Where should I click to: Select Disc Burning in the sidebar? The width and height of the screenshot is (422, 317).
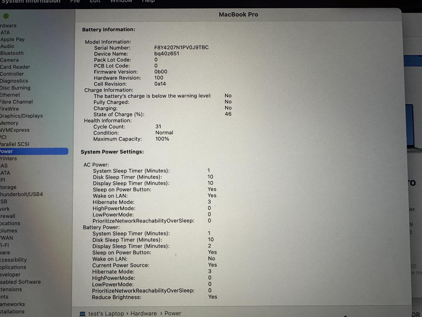(15, 88)
